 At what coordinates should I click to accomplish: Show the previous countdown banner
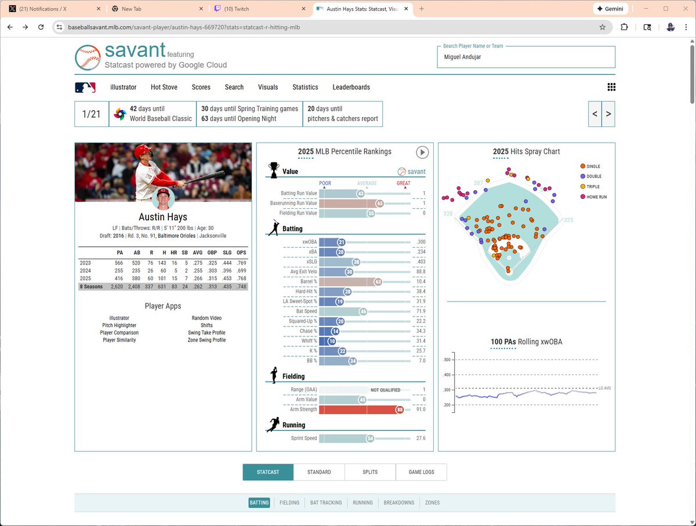594,114
